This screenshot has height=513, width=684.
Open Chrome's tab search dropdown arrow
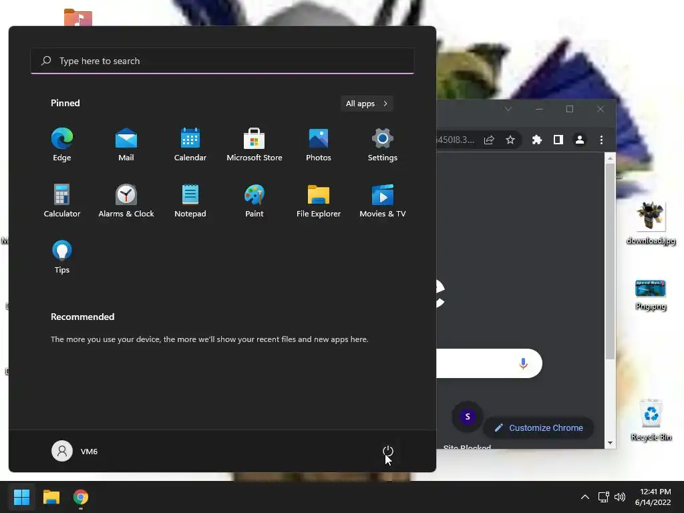pyautogui.click(x=508, y=109)
